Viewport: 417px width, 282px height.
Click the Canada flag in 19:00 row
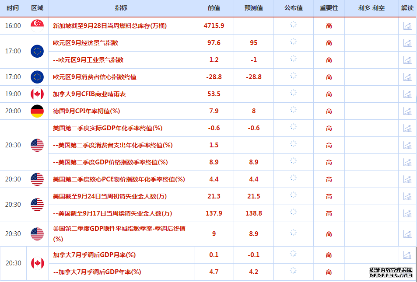tap(37, 94)
